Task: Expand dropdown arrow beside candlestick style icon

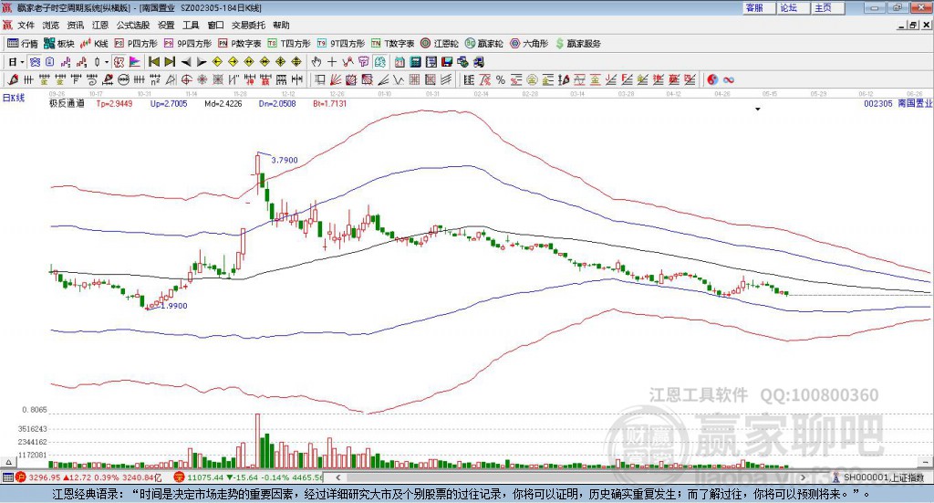Action: (x=107, y=62)
